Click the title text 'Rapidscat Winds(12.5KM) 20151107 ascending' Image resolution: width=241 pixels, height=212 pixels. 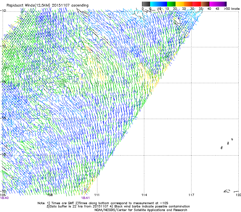pyautogui.click(x=48, y=6)
